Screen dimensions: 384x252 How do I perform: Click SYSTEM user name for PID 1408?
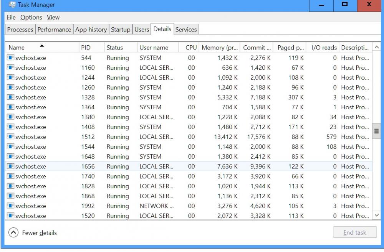(151, 127)
